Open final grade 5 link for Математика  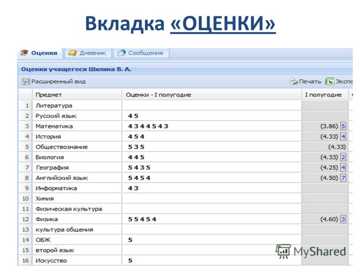click(x=343, y=126)
